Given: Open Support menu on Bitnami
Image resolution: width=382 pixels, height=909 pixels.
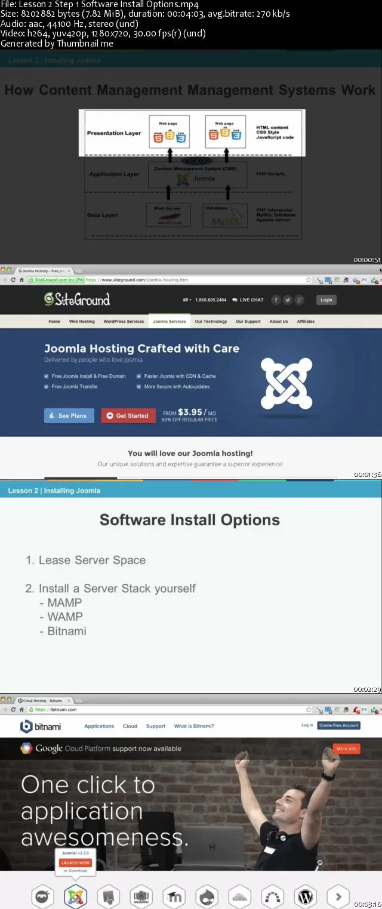Looking at the screenshot, I should (156, 726).
